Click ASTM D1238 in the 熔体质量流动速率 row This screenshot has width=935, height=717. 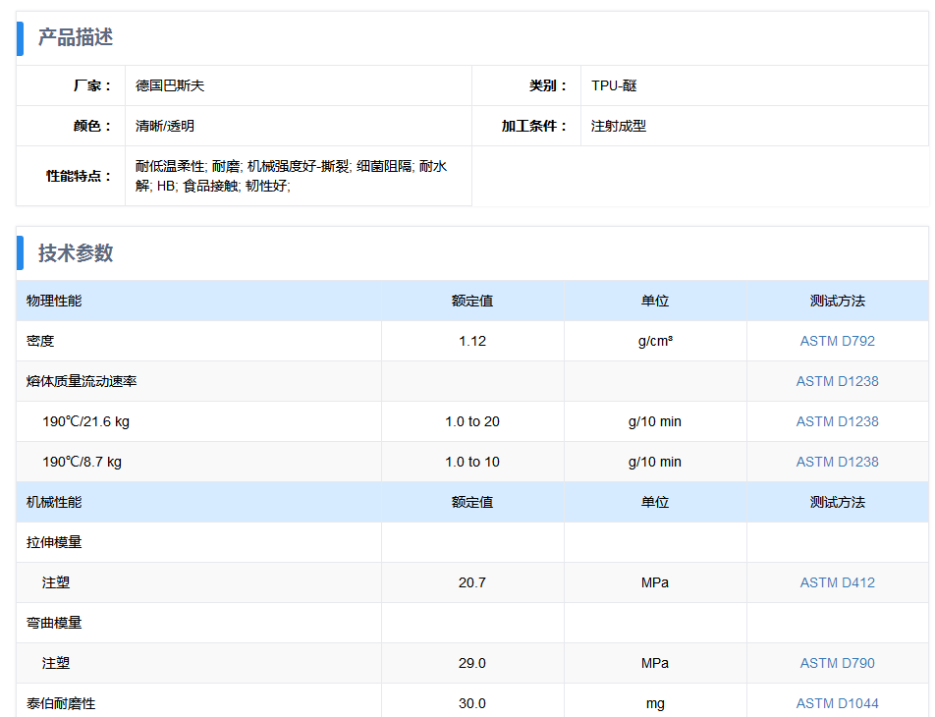pos(837,381)
